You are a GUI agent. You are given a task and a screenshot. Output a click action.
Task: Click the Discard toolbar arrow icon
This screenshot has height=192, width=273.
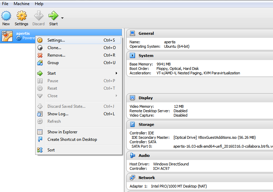pos(39,16)
